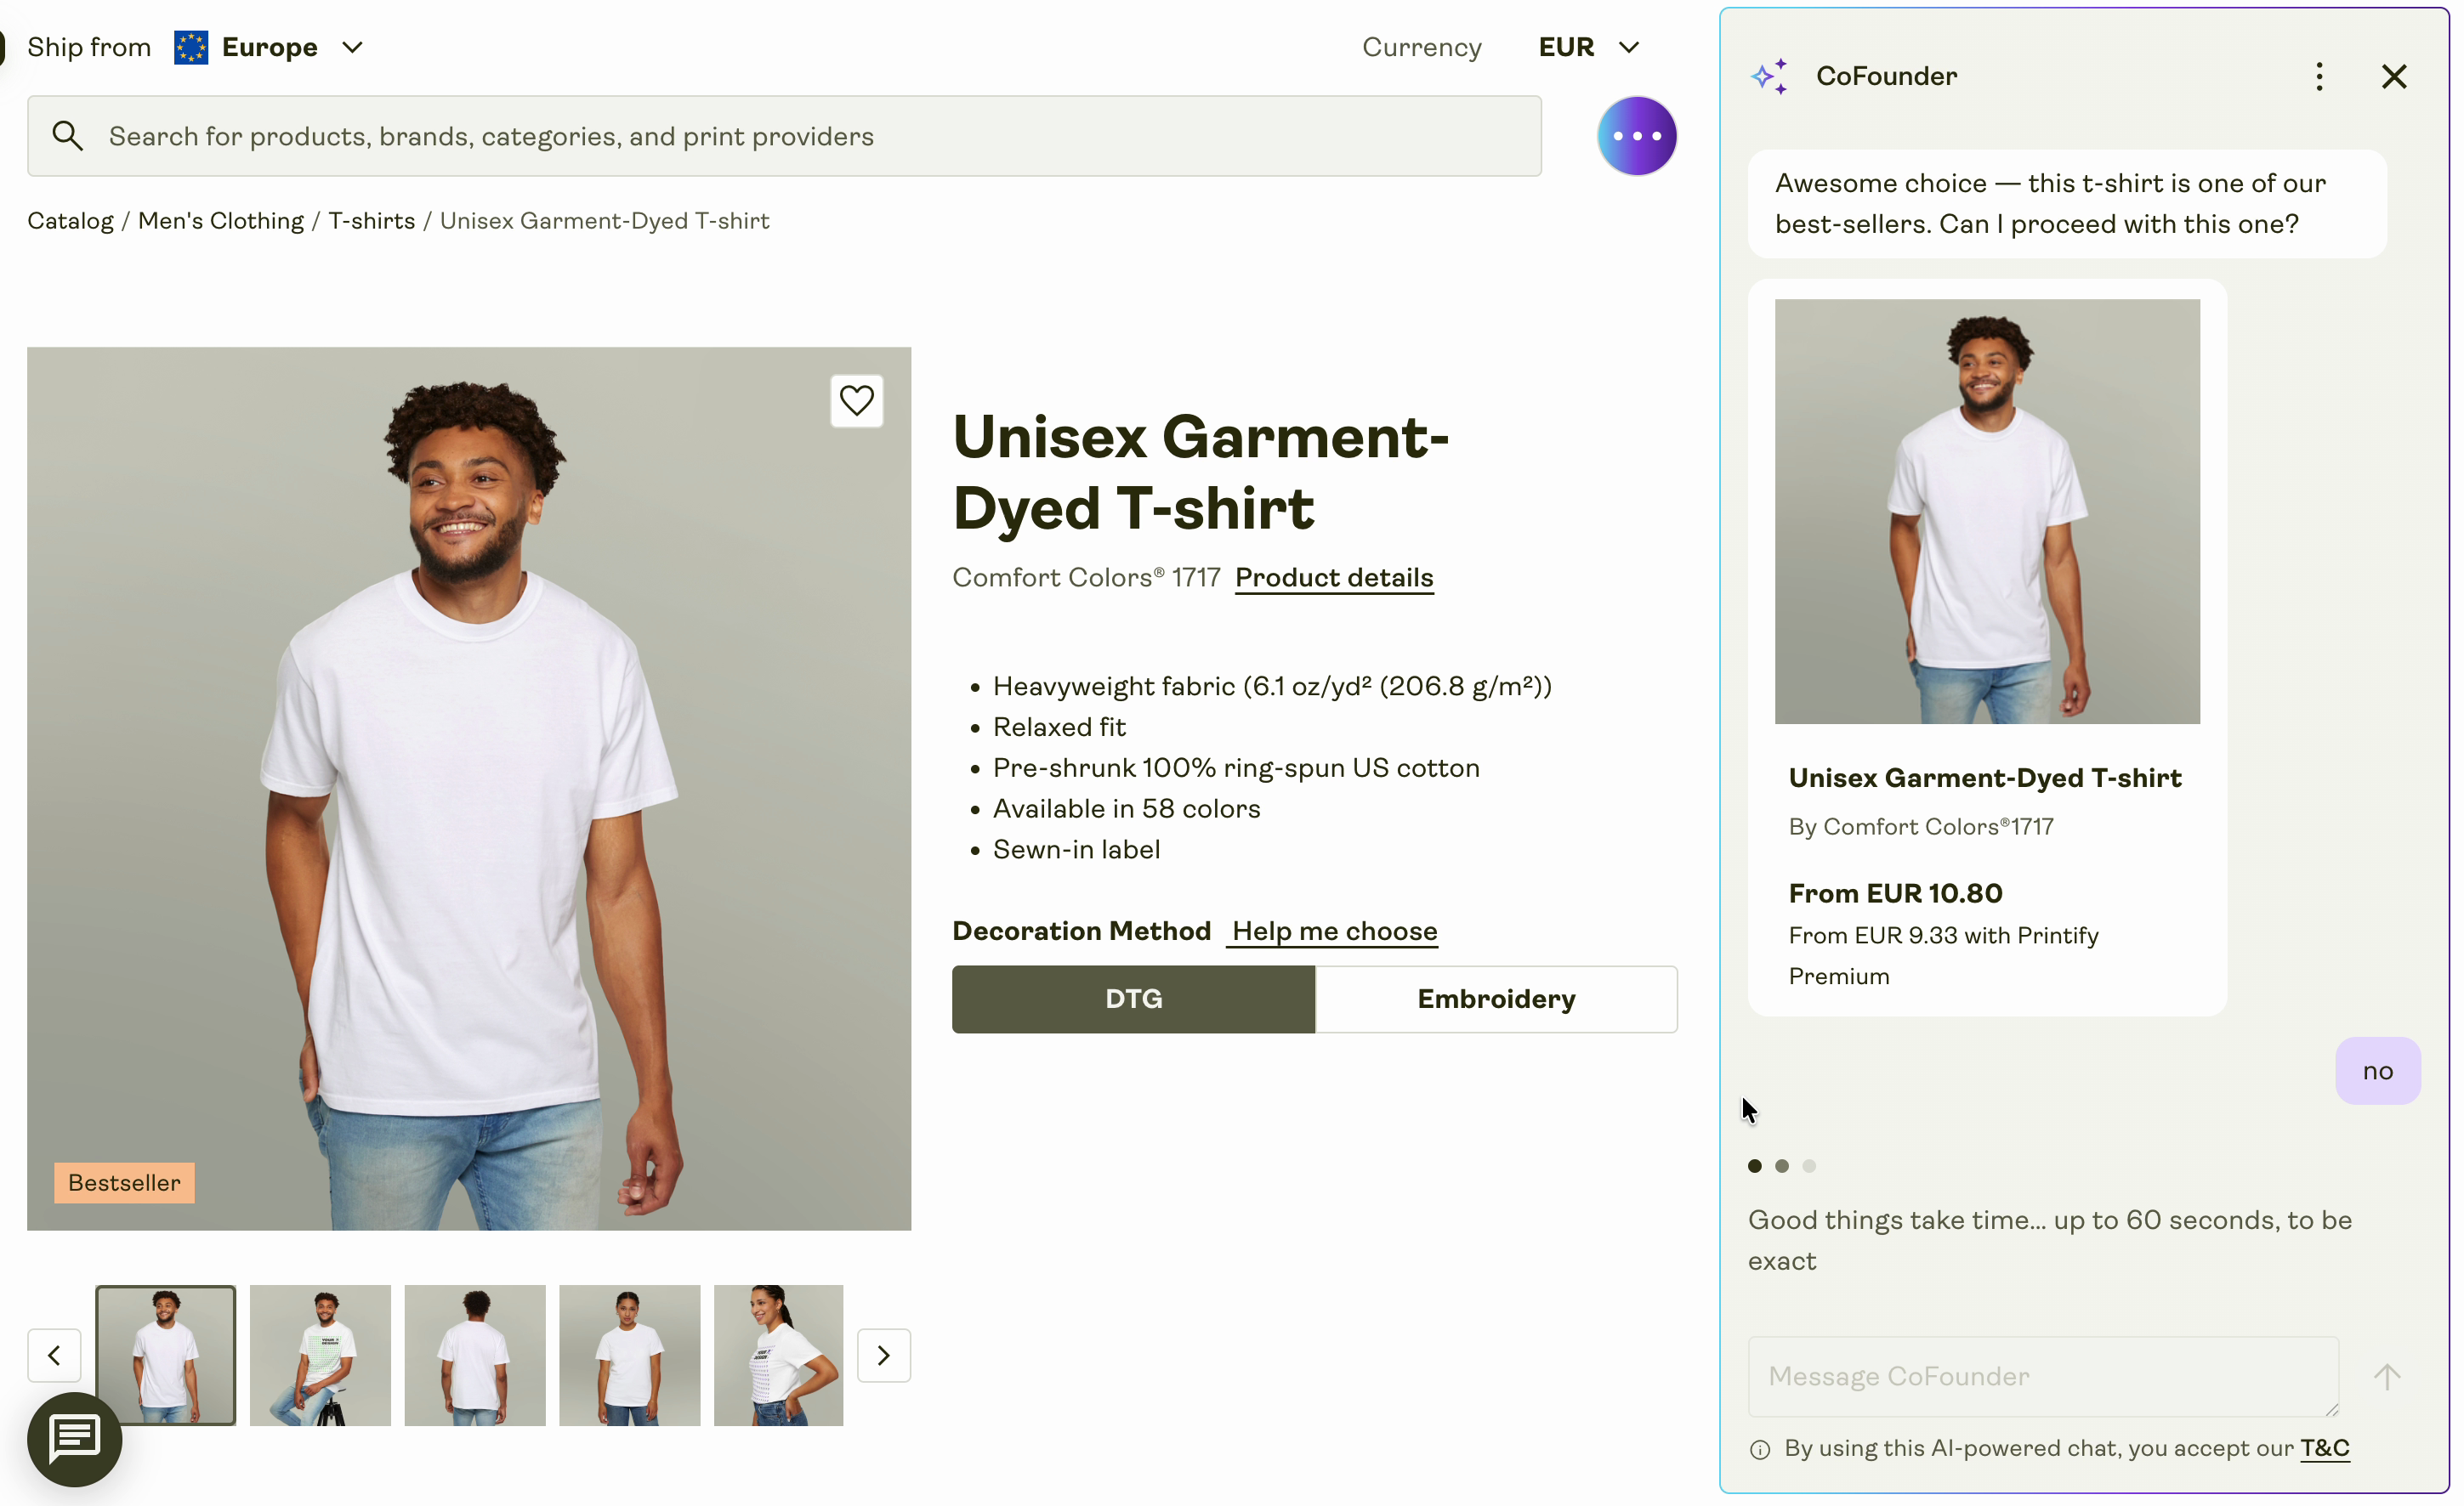Open the T&C link in chat
The image size is (2464, 1506).
pos(2324,1448)
